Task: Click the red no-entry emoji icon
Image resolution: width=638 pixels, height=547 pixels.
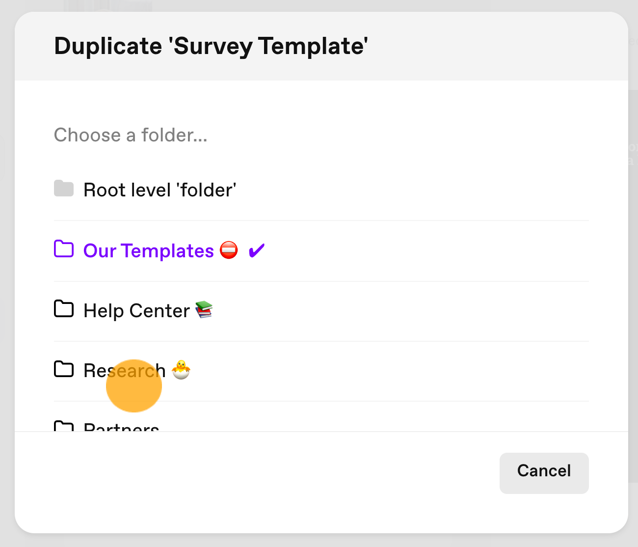Action: tap(229, 250)
